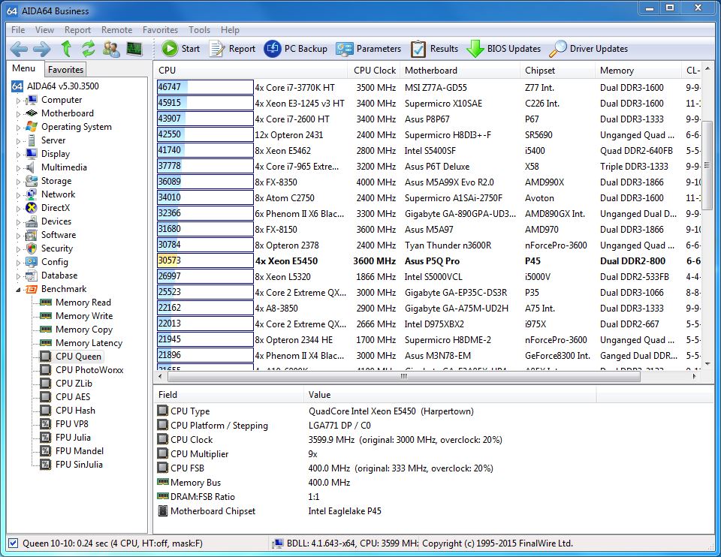The image size is (721, 557).
Task: Click the Back navigation arrow
Action: (19, 49)
